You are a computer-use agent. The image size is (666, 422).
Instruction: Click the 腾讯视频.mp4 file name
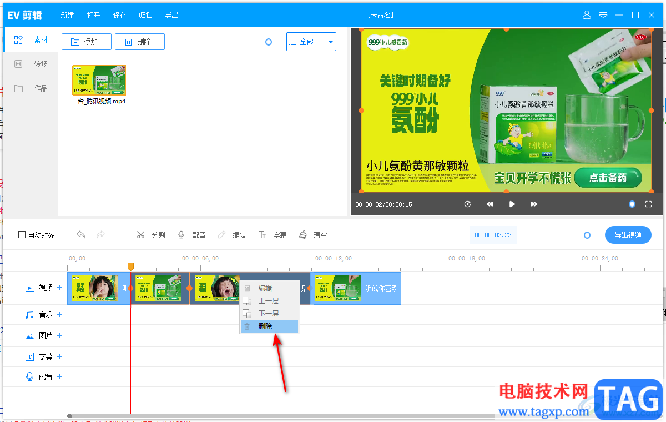pyautogui.click(x=99, y=102)
